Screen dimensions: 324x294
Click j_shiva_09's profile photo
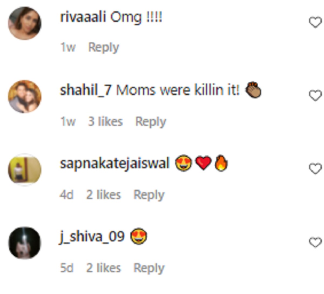click(x=25, y=243)
